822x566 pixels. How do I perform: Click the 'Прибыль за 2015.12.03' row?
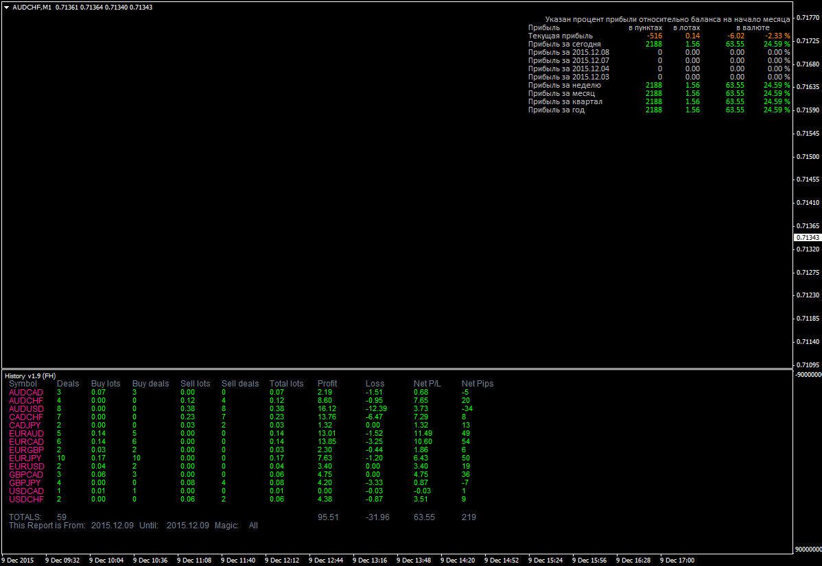tap(659, 77)
